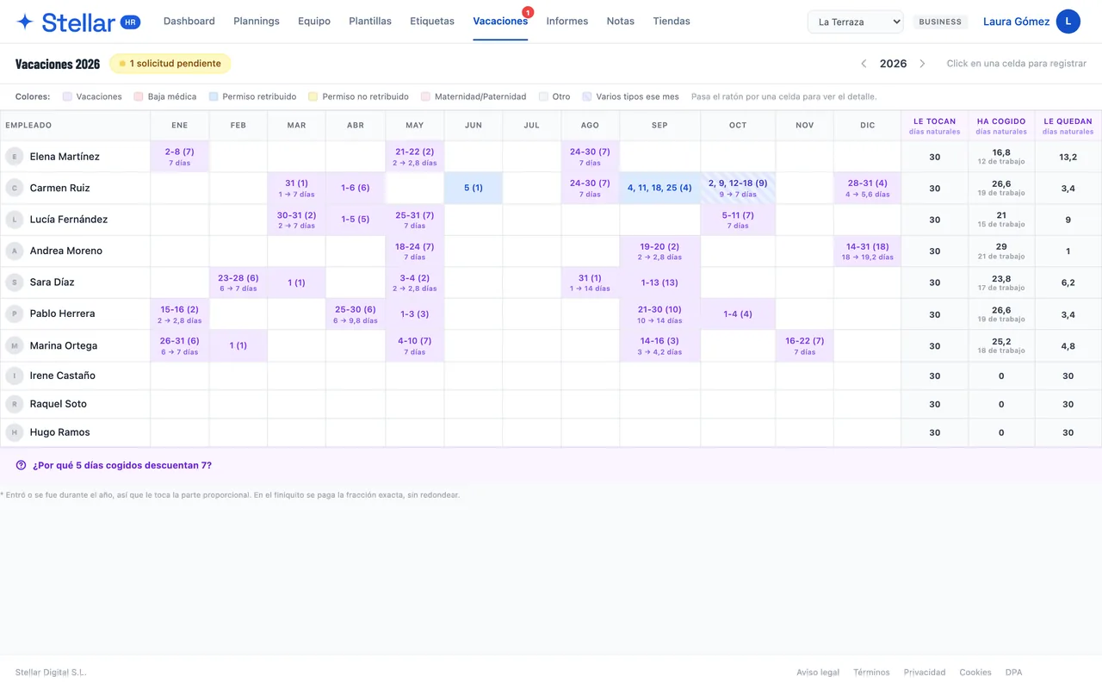
Task: Click the Permiso retribuido legend swatch
Action: pos(214,96)
